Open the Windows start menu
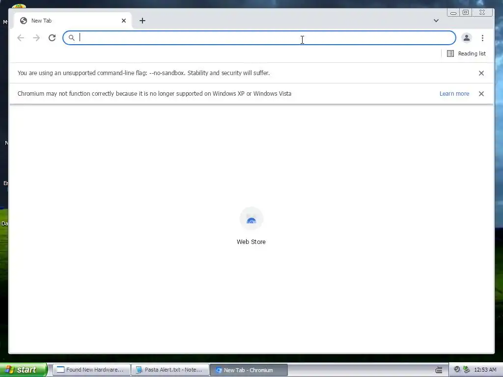Viewport: 503px width, 377px height. tap(24, 370)
